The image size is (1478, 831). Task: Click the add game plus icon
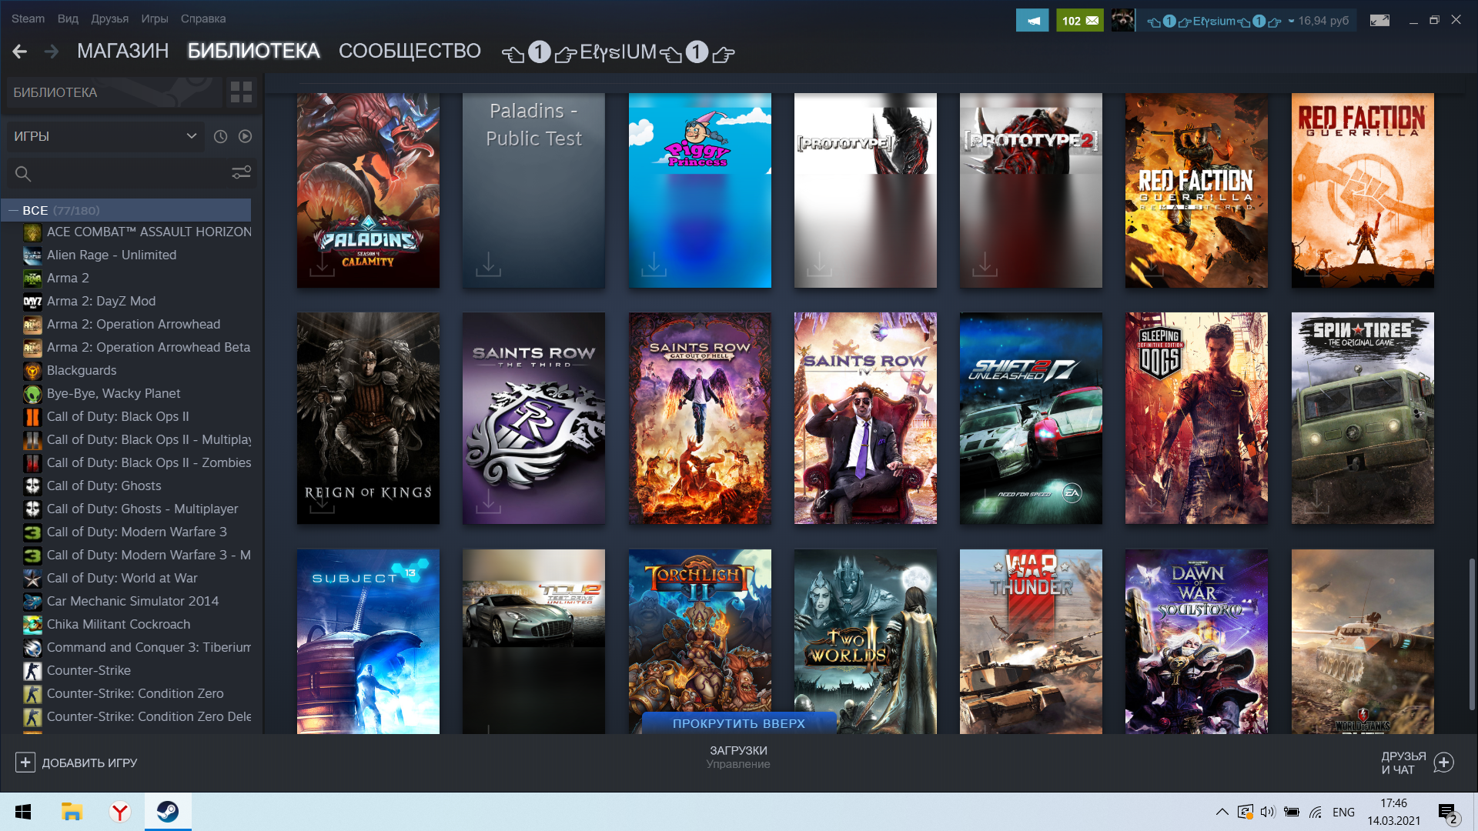(x=25, y=763)
